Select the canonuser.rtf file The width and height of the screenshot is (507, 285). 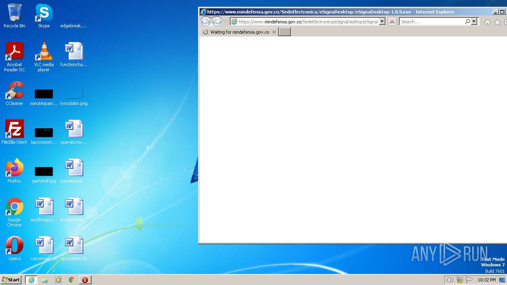pos(44,249)
